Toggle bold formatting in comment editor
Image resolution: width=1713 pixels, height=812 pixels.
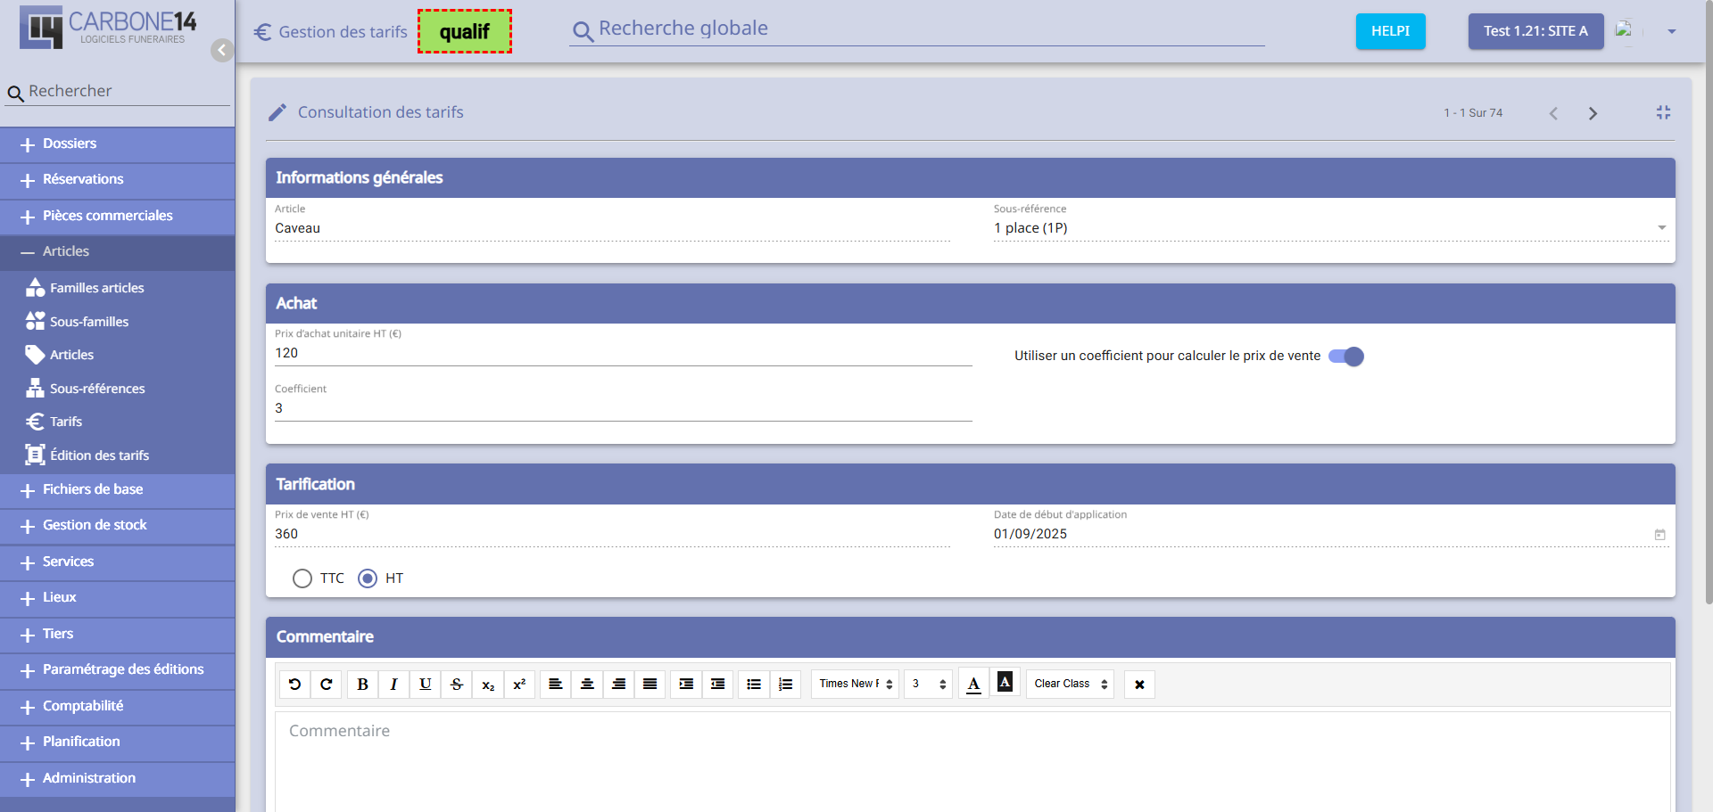click(362, 685)
